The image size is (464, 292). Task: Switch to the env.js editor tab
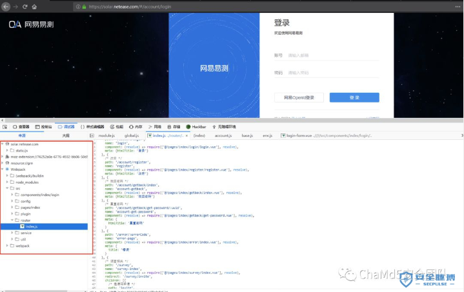coord(267,135)
